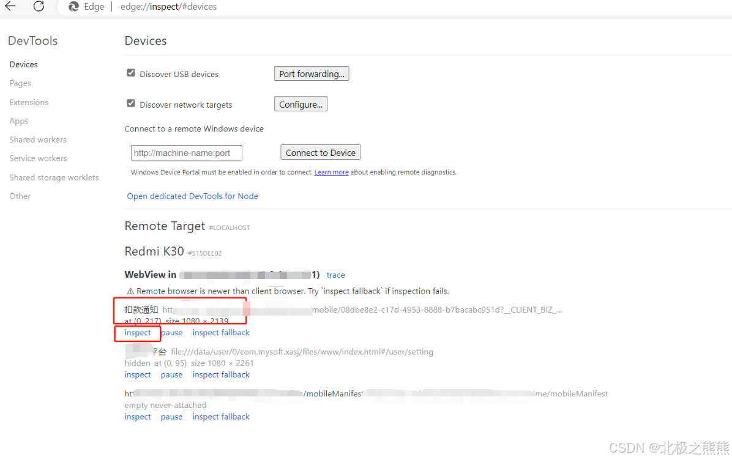Use inspect fallback for user/setting page
This screenshot has width=732, height=460.
(x=221, y=374)
